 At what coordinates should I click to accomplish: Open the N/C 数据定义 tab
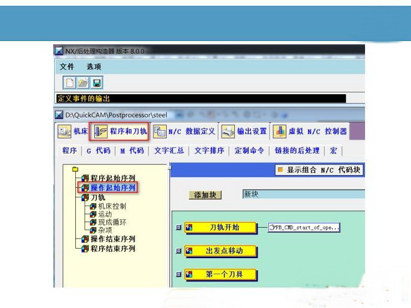tap(184, 132)
